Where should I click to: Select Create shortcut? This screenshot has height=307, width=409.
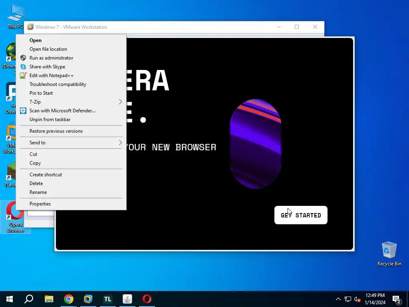71,175
